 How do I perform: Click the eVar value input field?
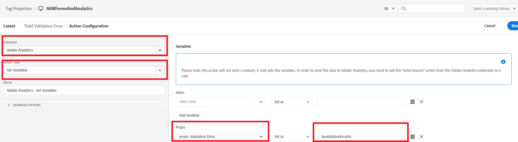click(x=363, y=102)
